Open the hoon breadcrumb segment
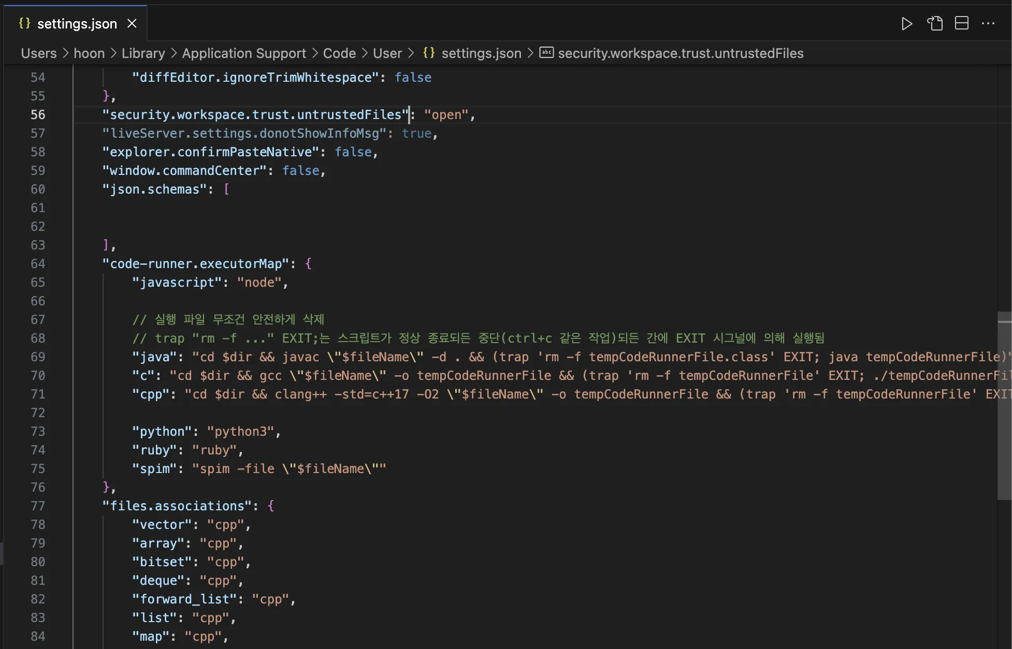Screen dimensions: 1012x649 point(89,53)
